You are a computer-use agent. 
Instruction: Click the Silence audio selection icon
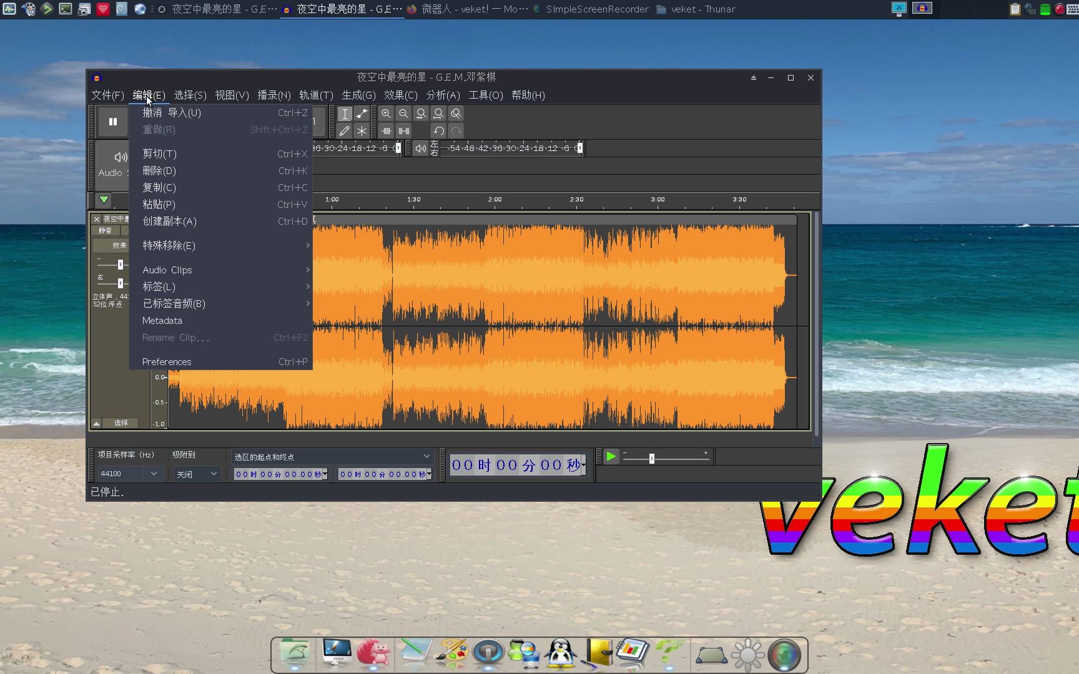pos(403,131)
